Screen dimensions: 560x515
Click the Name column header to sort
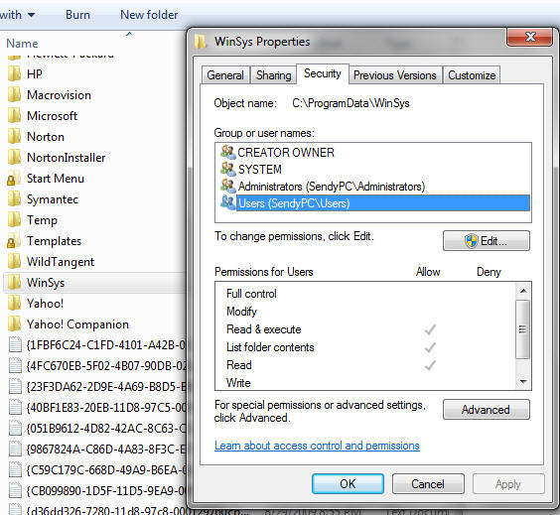pyautogui.click(x=22, y=44)
